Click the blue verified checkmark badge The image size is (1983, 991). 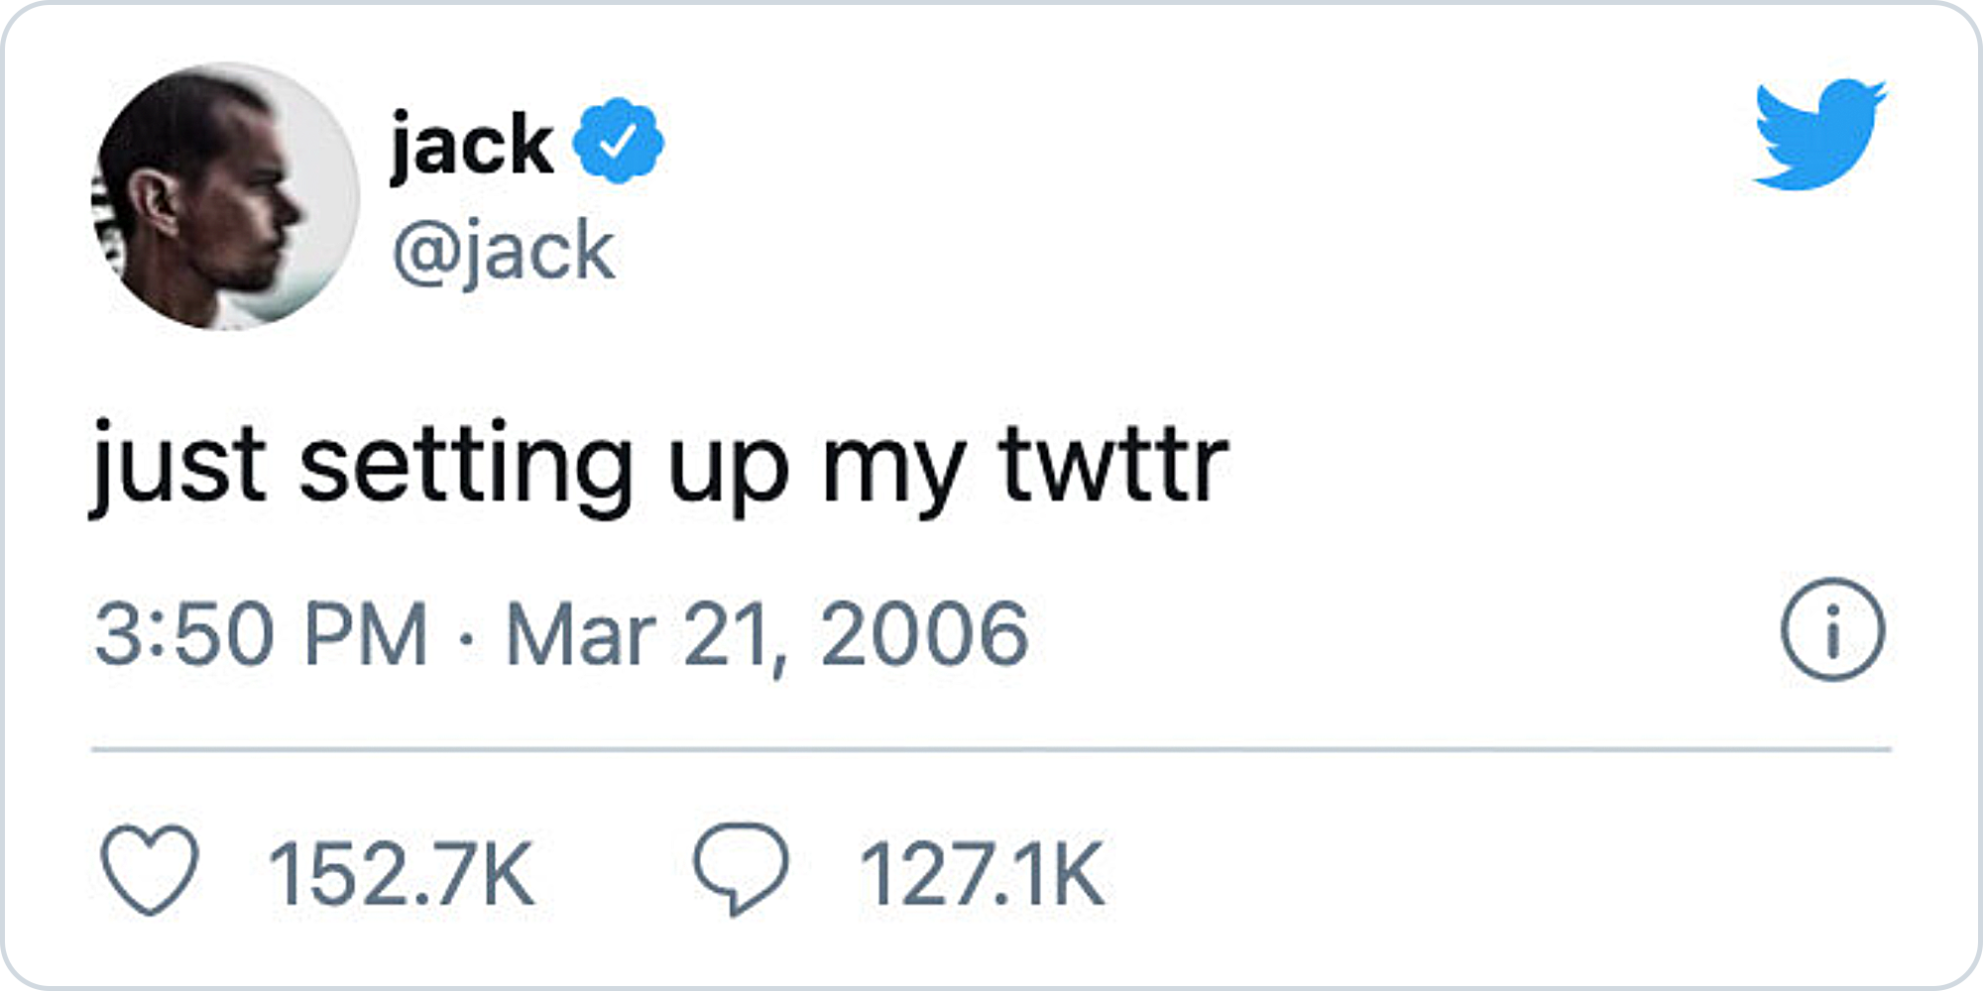coord(618,141)
